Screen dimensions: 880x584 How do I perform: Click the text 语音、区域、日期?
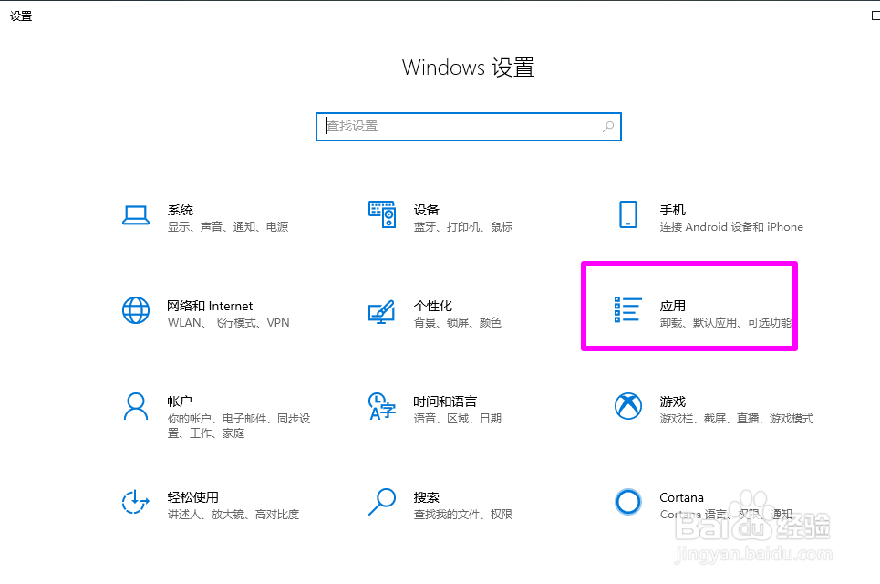458,418
